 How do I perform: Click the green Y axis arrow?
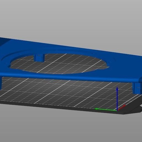pos(106,110)
